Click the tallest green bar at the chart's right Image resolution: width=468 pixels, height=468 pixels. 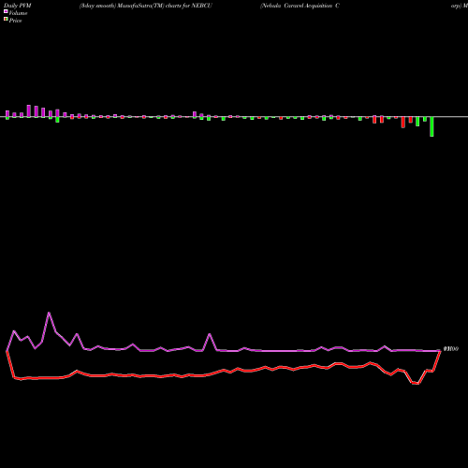coord(431,126)
